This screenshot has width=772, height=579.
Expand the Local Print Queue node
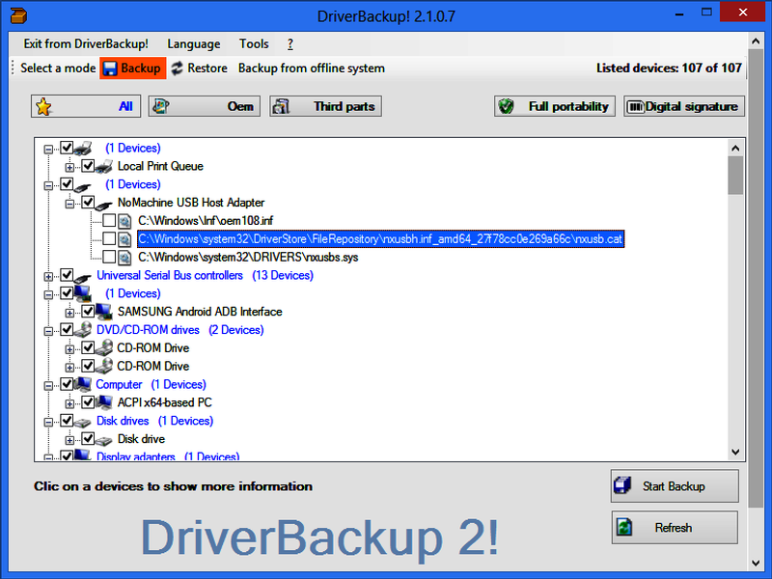pos(69,167)
